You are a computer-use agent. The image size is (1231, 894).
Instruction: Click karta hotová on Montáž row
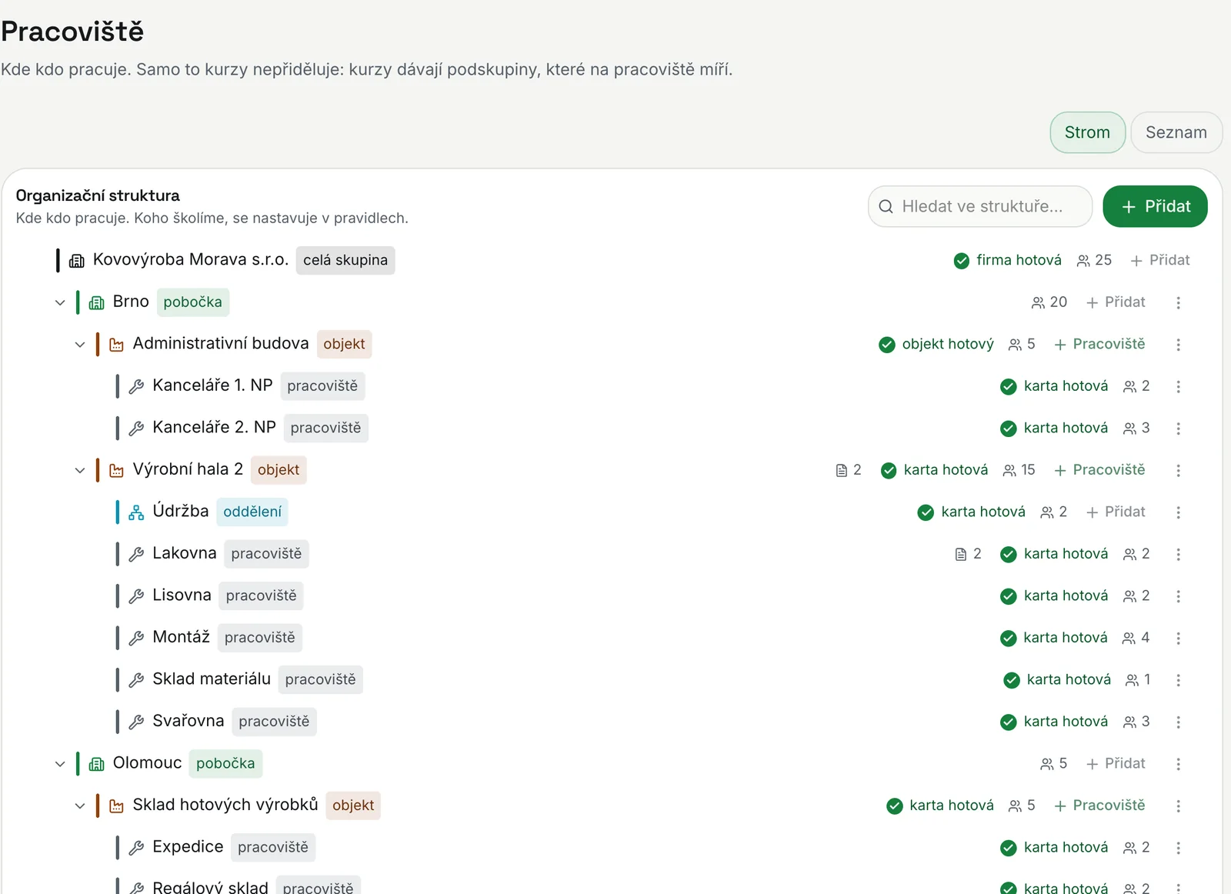click(x=1054, y=638)
